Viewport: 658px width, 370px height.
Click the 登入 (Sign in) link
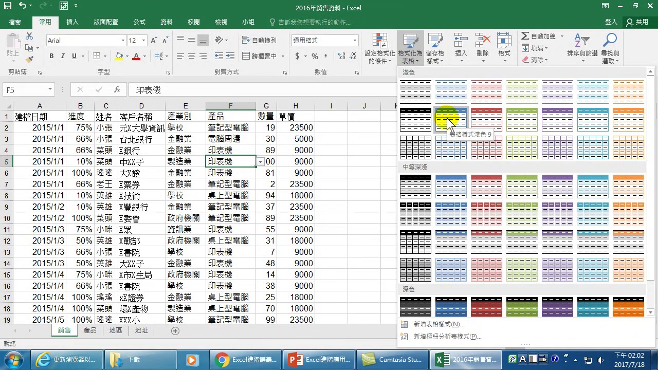point(611,22)
